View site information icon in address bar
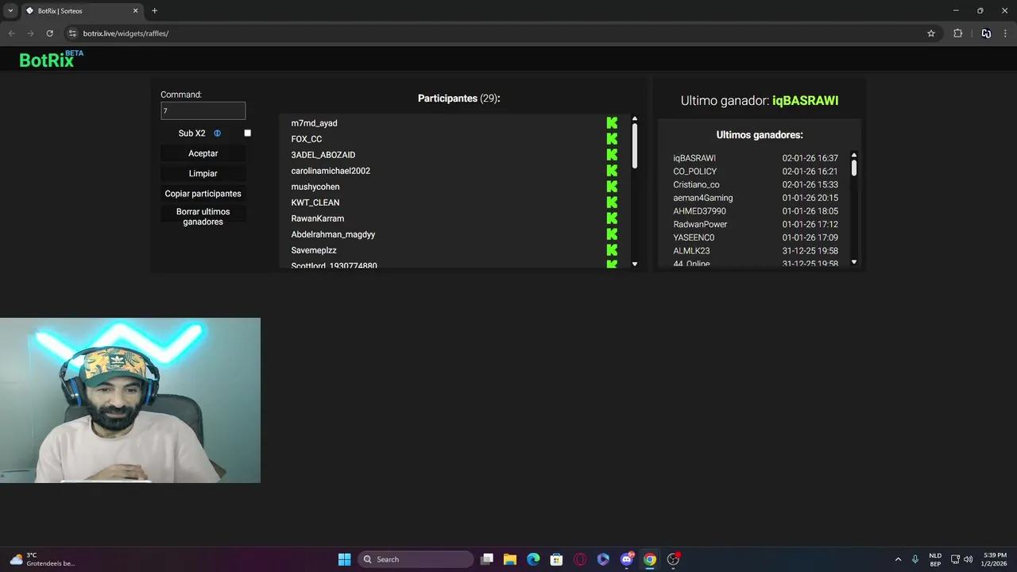The width and height of the screenshot is (1017, 572). pyautogui.click(x=72, y=33)
